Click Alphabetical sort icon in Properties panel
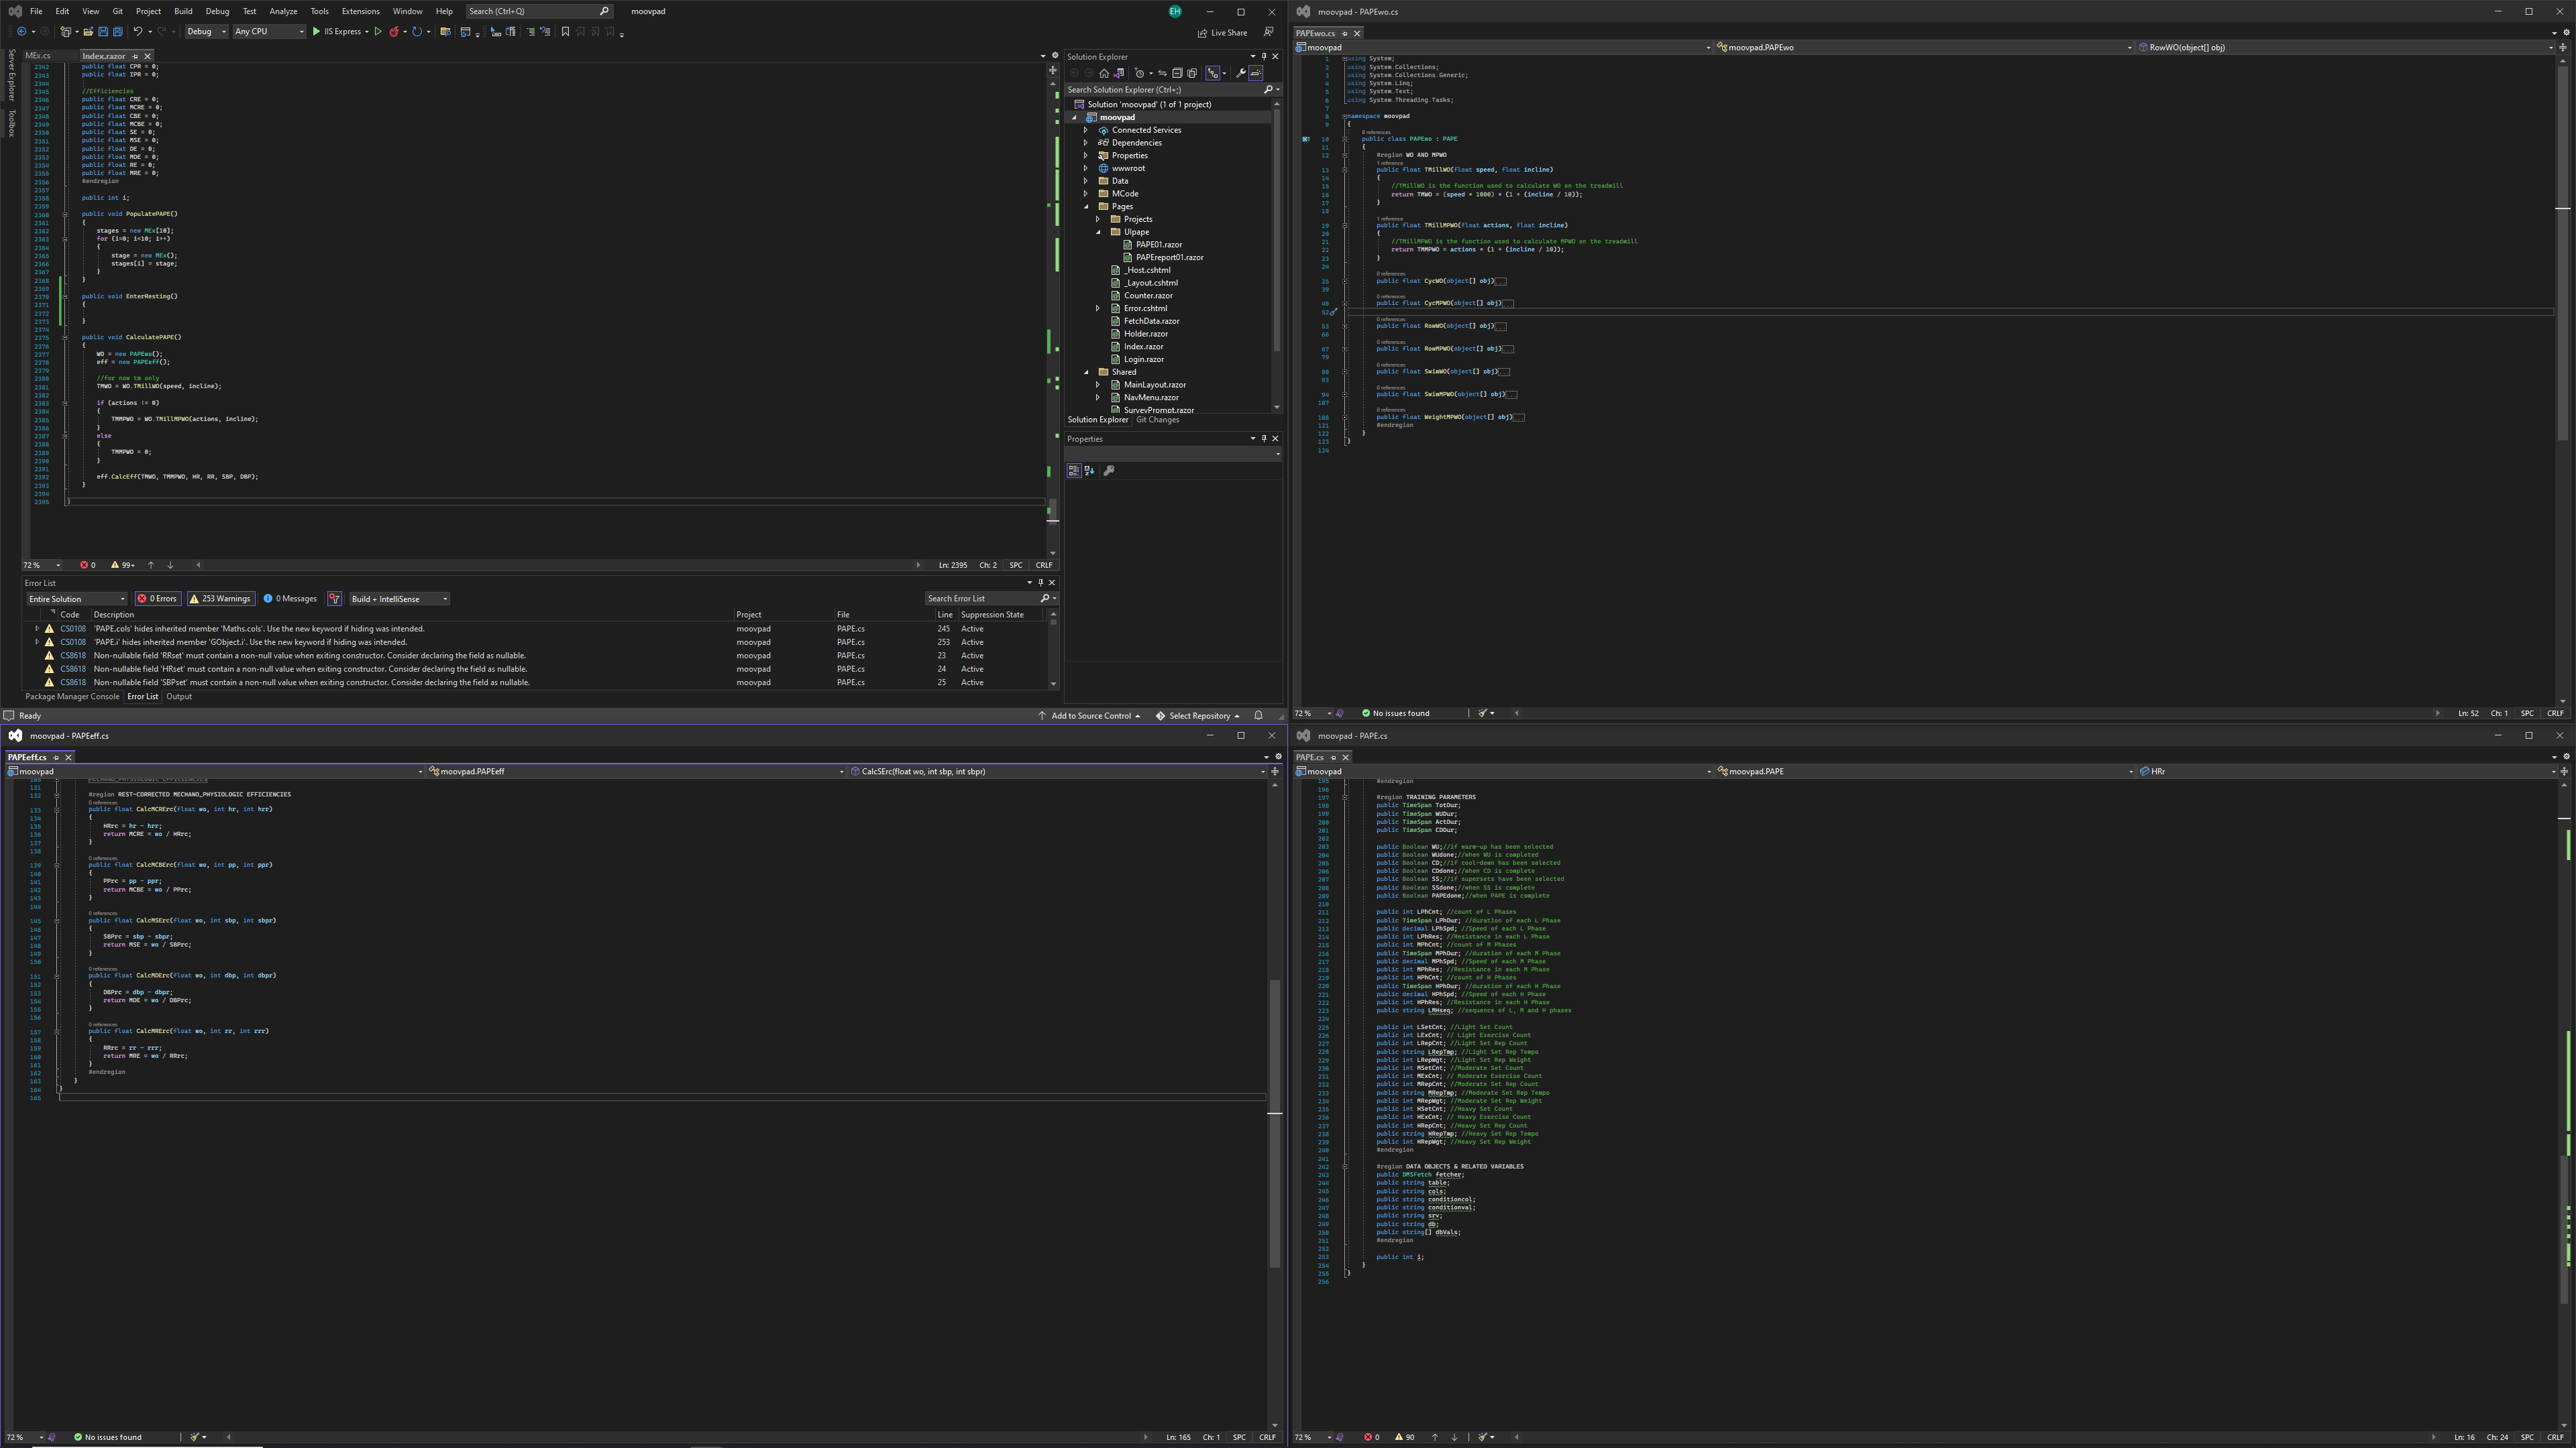 click(1089, 471)
